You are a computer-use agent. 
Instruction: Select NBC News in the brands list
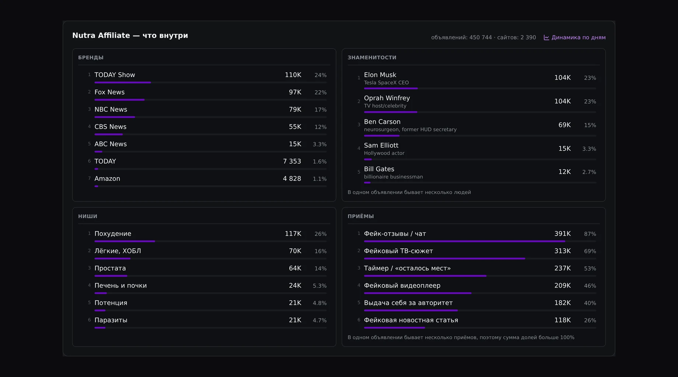207,111
